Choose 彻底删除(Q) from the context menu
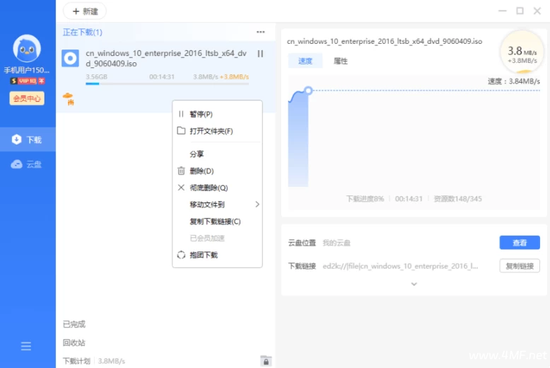Image resolution: width=550 pixels, height=368 pixels. click(209, 188)
